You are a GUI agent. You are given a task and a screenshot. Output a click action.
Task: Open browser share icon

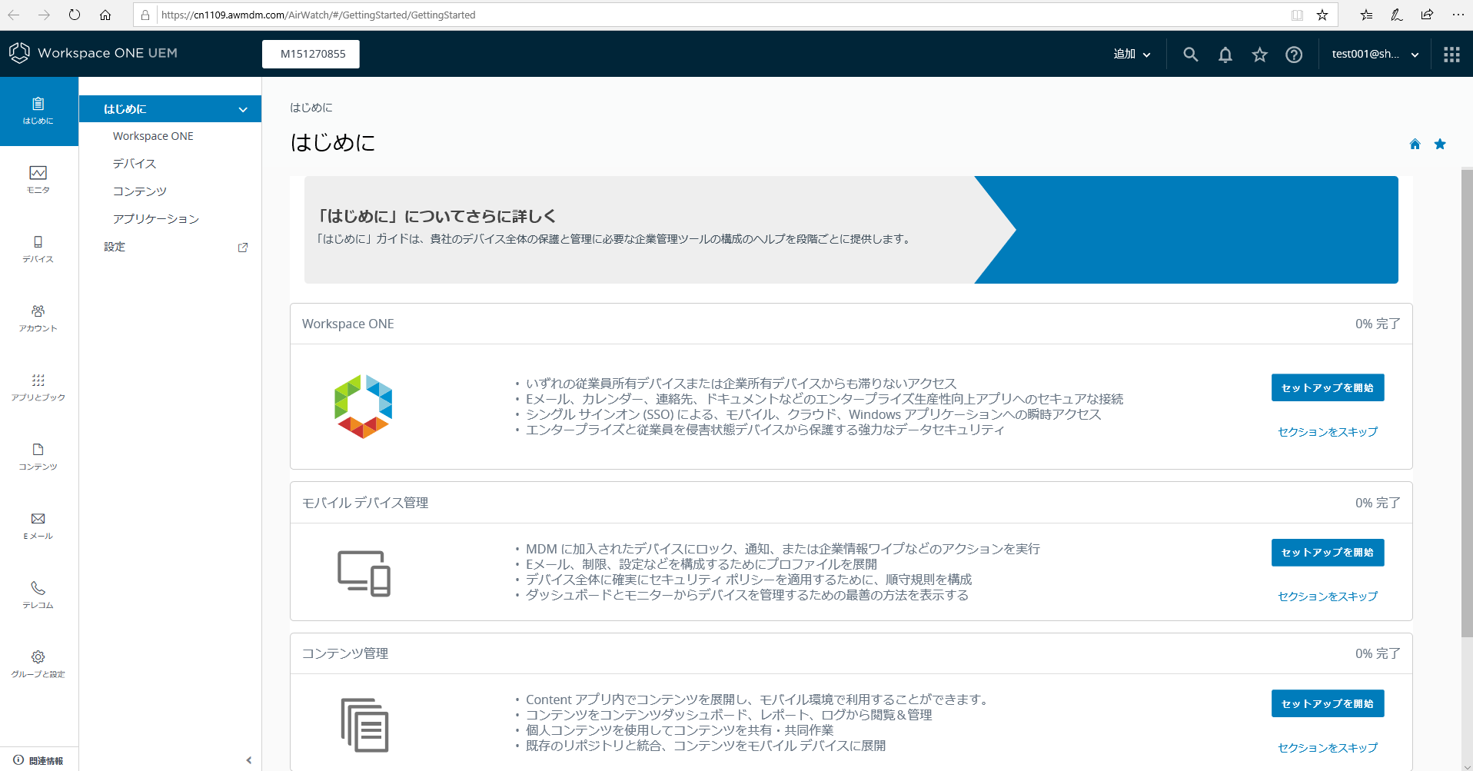(1427, 15)
